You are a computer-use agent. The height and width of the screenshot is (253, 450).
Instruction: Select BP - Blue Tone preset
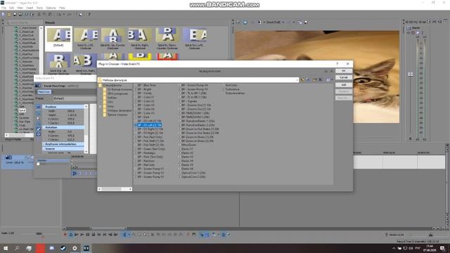coord(146,85)
